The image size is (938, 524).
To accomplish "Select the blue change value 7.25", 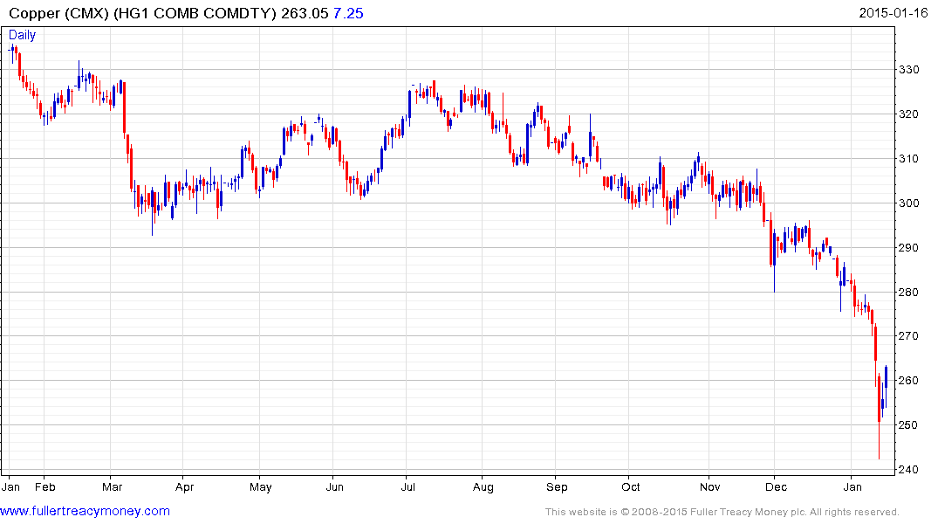I will coord(348,13).
